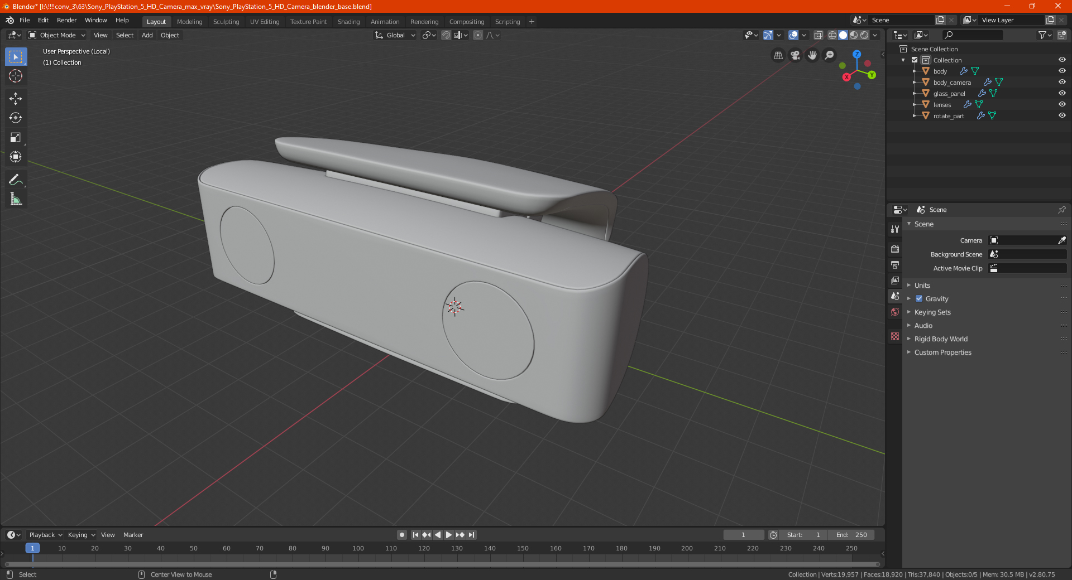The width and height of the screenshot is (1072, 580).
Task: Click the zoom view magnifier icon
Action: (x=830, y=55)
